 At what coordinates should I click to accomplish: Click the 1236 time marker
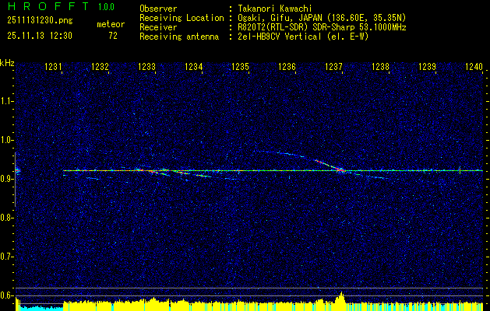point(287,66)
